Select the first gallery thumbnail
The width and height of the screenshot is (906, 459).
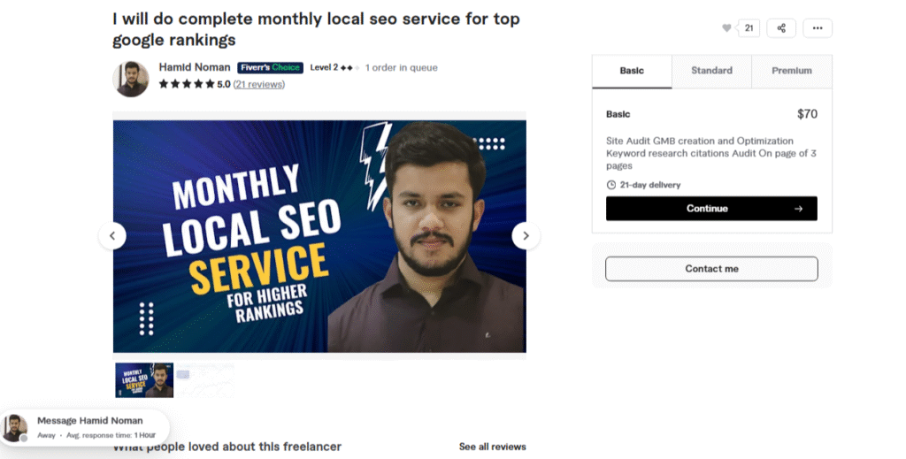click(x=144, y=379)
